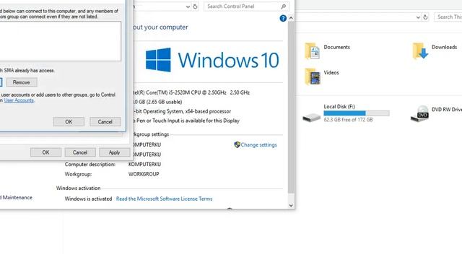Read the Microsoft Software License Terms
The height and width of the screenshot is (260, 462).
[x=164, y=199]
